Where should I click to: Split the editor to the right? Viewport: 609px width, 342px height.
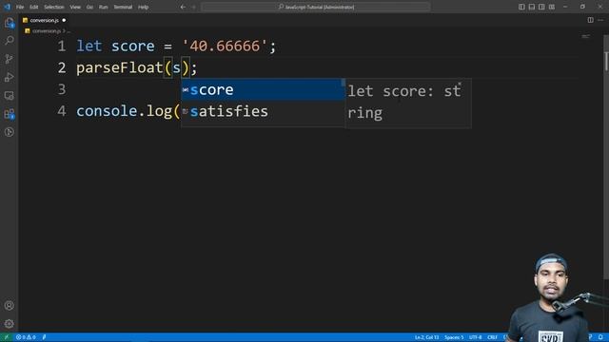tap(590, 20)
